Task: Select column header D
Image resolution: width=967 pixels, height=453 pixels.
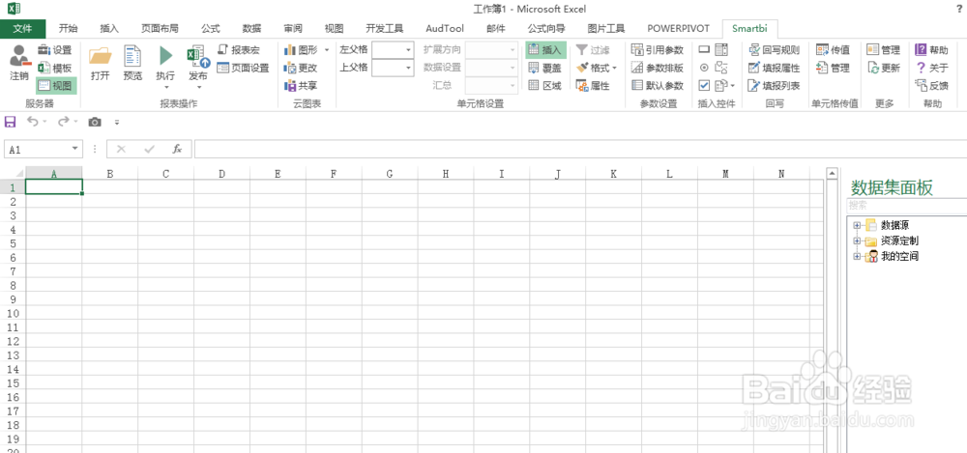Action: tap(221, 174)
